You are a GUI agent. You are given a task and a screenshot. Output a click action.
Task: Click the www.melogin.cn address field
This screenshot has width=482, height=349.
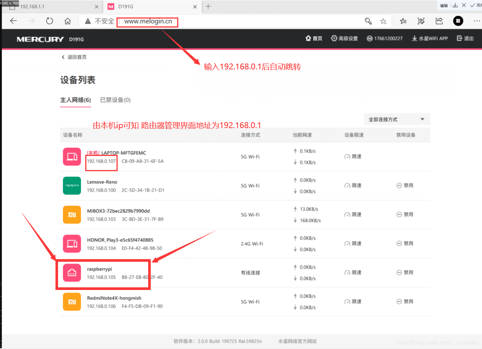point(148,22)
